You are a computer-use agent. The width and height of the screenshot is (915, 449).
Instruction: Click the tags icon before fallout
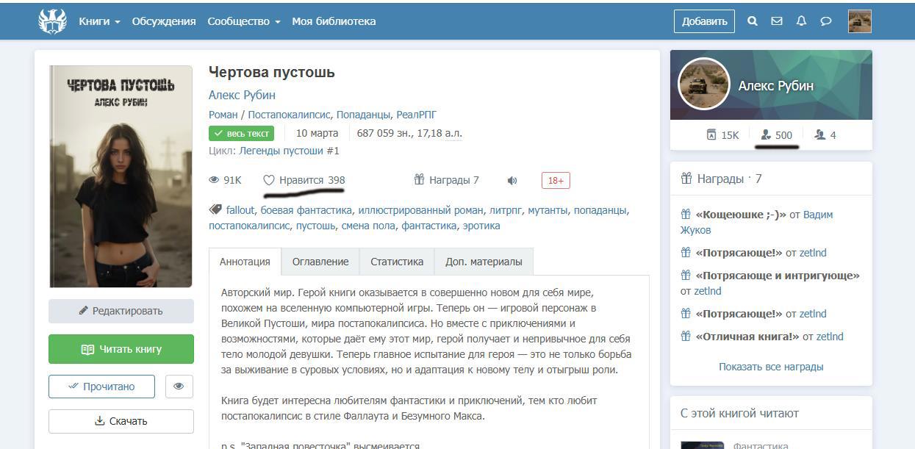[215, 210]
